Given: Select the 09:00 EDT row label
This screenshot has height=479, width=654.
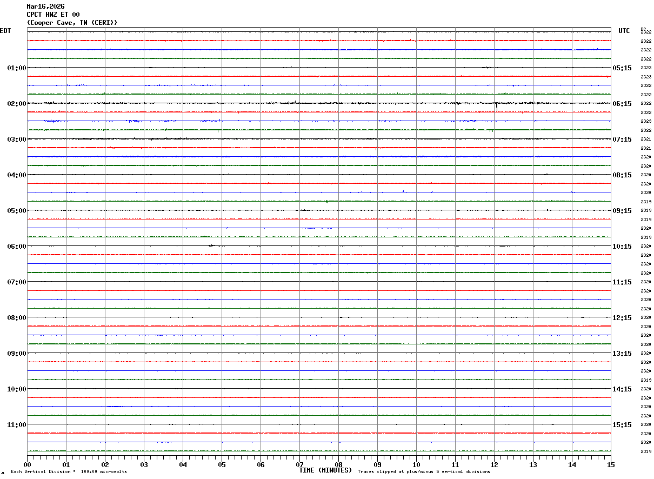Looking at the screenshot, I should (17, 354).
